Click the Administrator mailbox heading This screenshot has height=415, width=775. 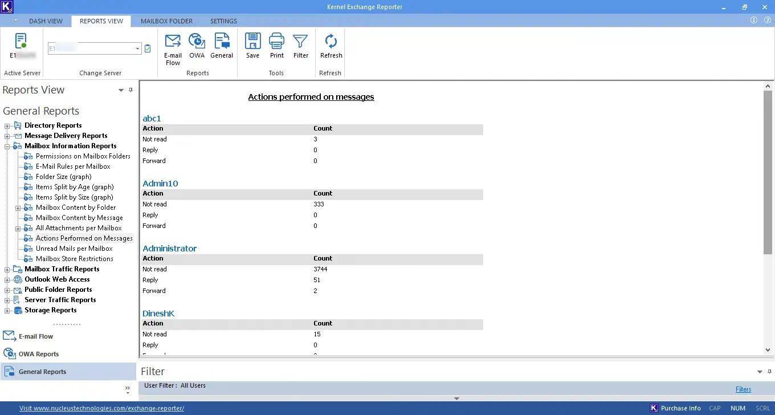170,249
